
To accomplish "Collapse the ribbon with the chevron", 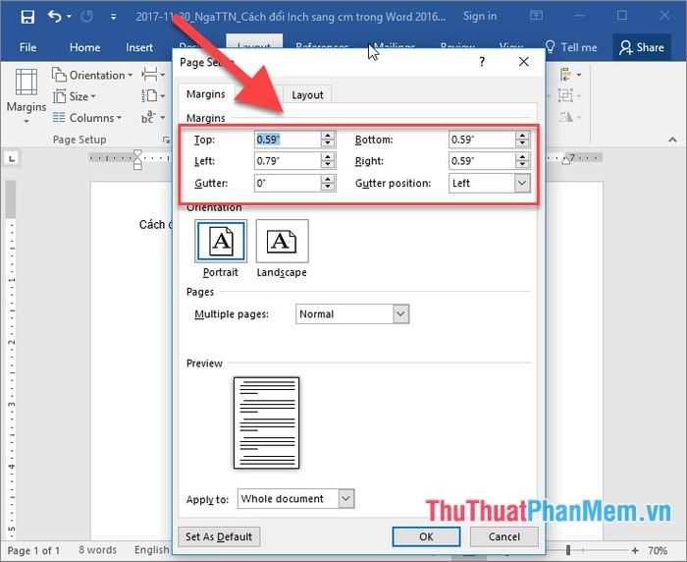I will [x=672, y=140].
